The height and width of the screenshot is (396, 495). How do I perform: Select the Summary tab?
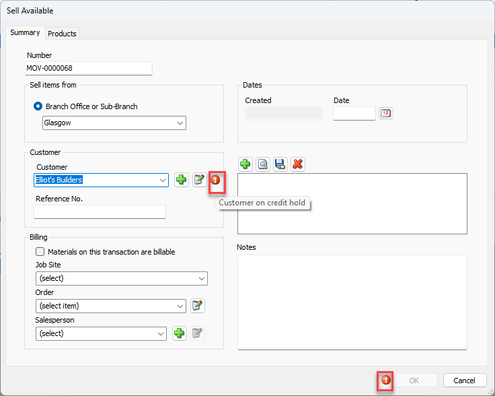click(26, 32)
